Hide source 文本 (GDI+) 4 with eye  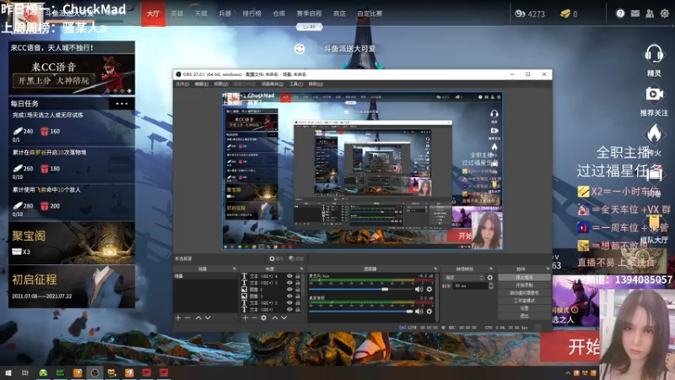[x=289, y=276]
